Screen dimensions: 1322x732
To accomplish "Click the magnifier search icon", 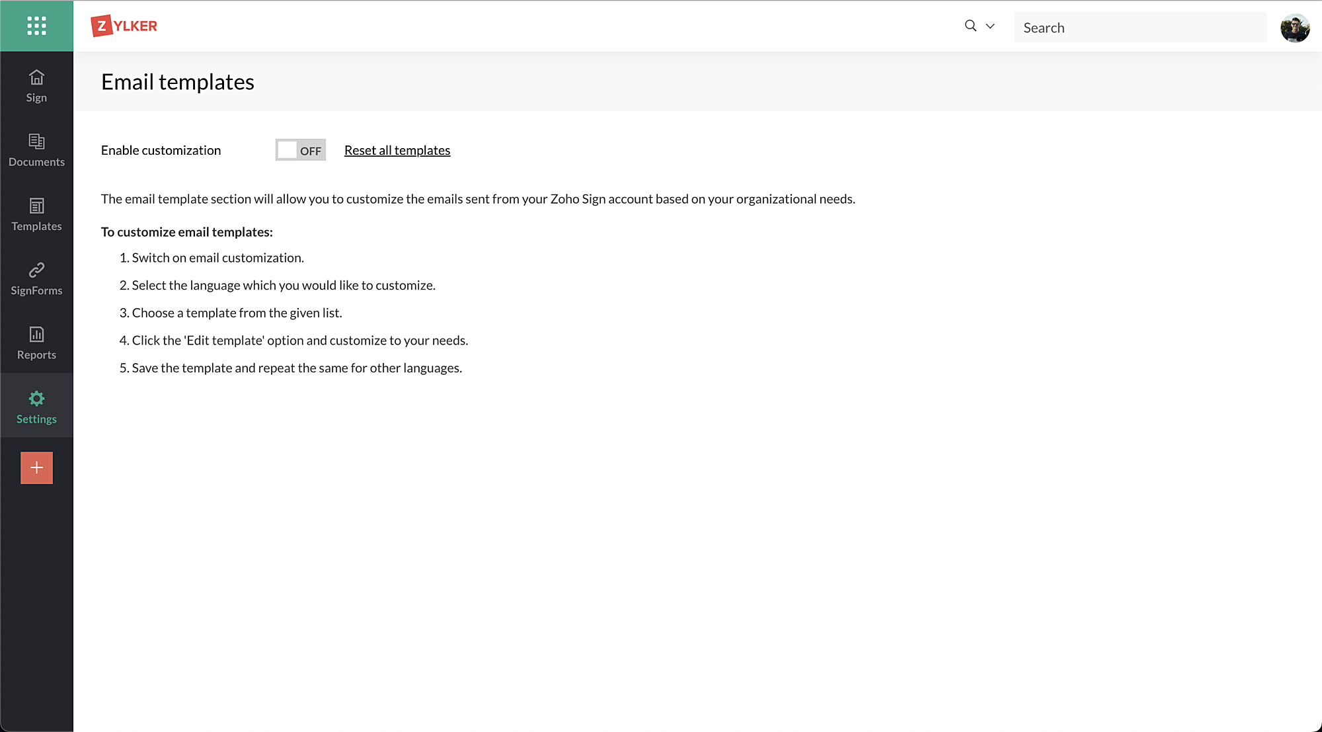I will point(970,26).
